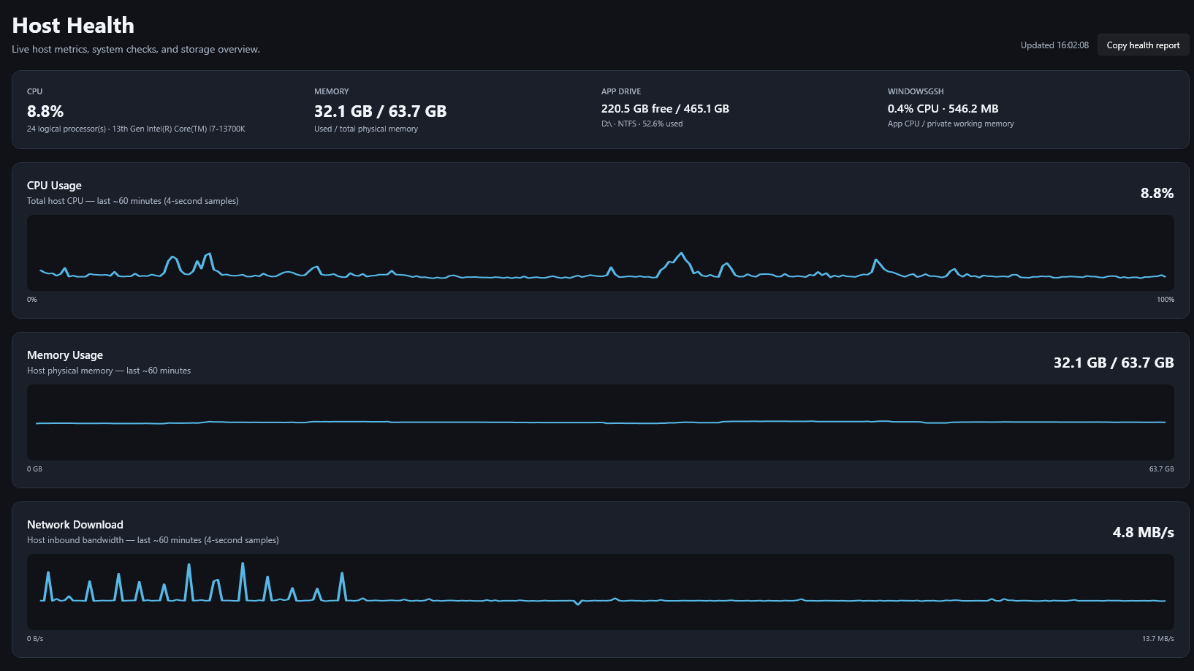The image size is (1194, 671).
Task: Click the CPU Usage chart heading
Action: click(x=54, y=186)
